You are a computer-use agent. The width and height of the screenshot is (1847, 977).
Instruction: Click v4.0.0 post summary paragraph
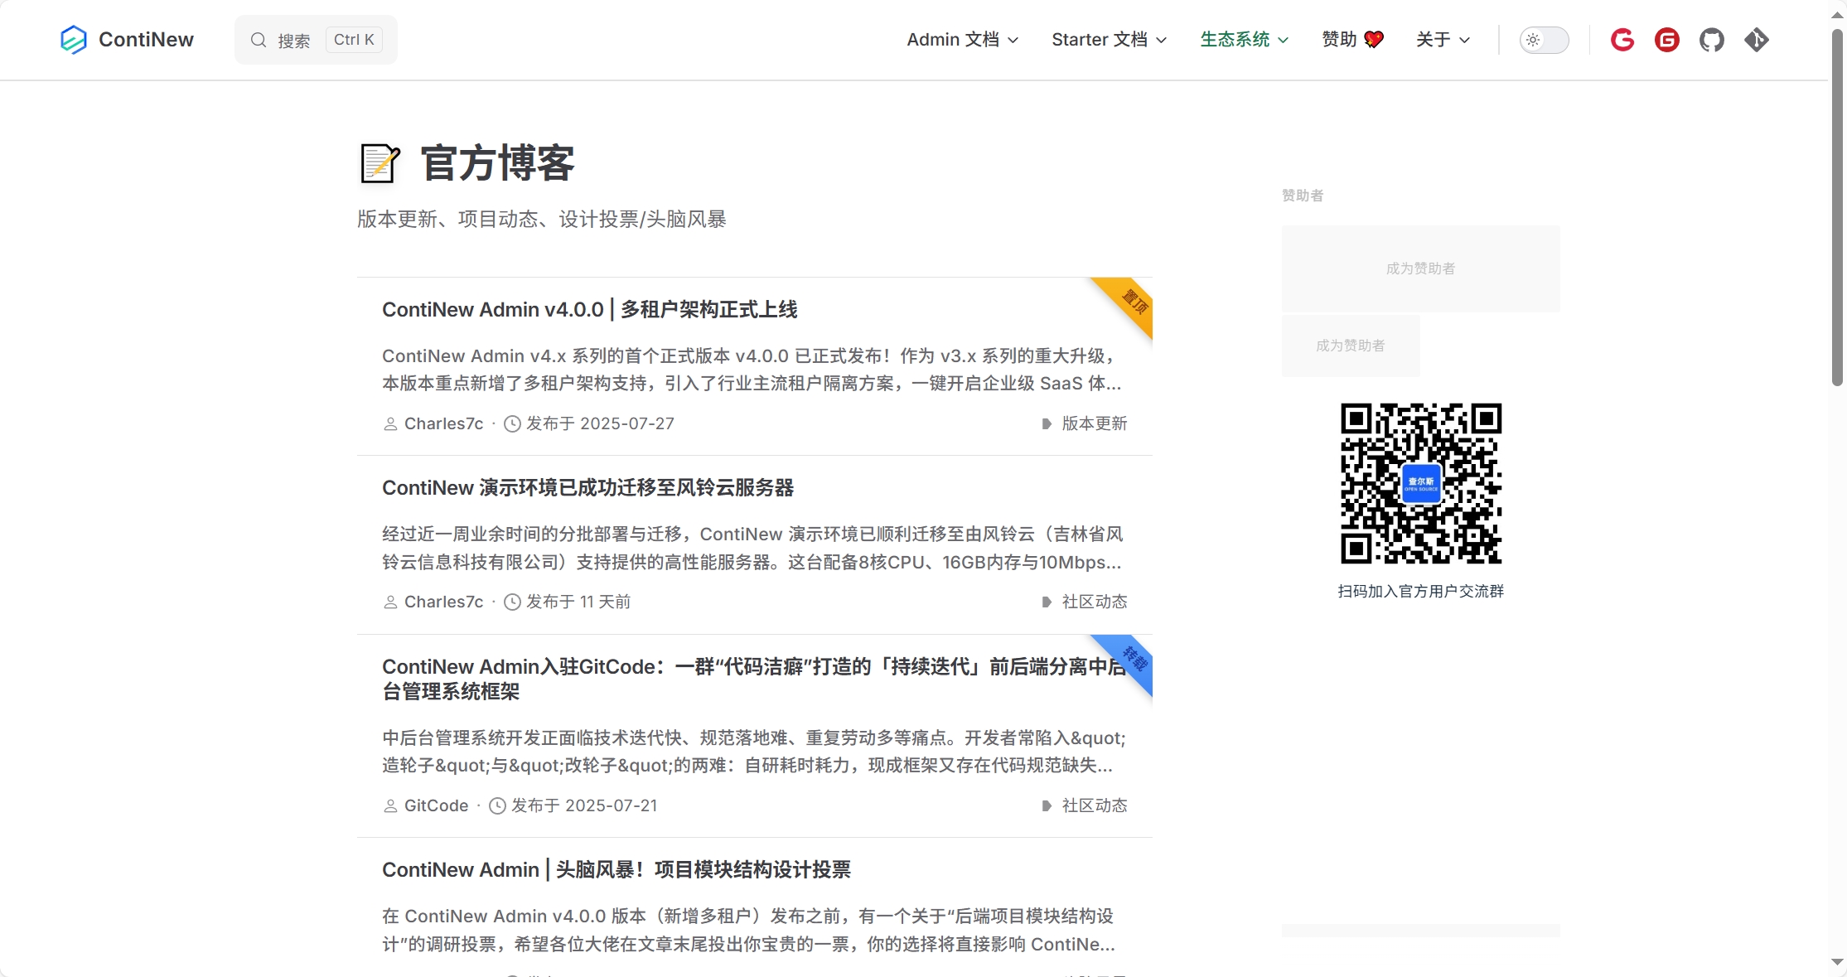pyautogui.click(x=752, y=370)
